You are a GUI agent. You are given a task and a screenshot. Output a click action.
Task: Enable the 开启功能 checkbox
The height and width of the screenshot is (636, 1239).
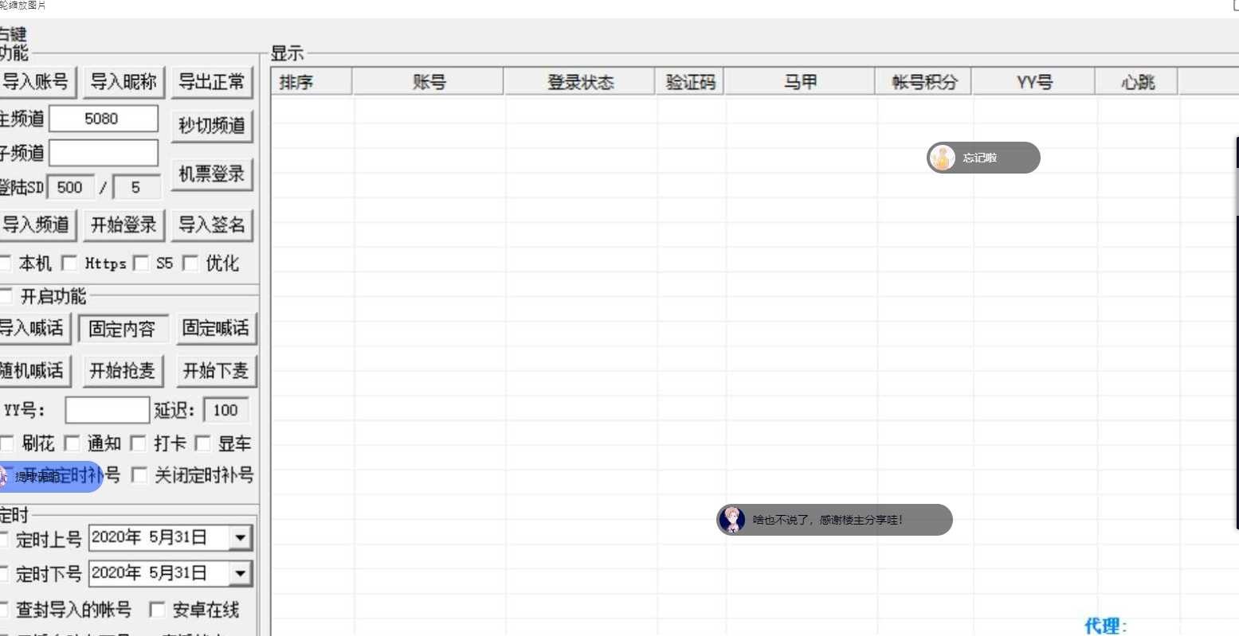pyautogui.click(x=6, y=296)
